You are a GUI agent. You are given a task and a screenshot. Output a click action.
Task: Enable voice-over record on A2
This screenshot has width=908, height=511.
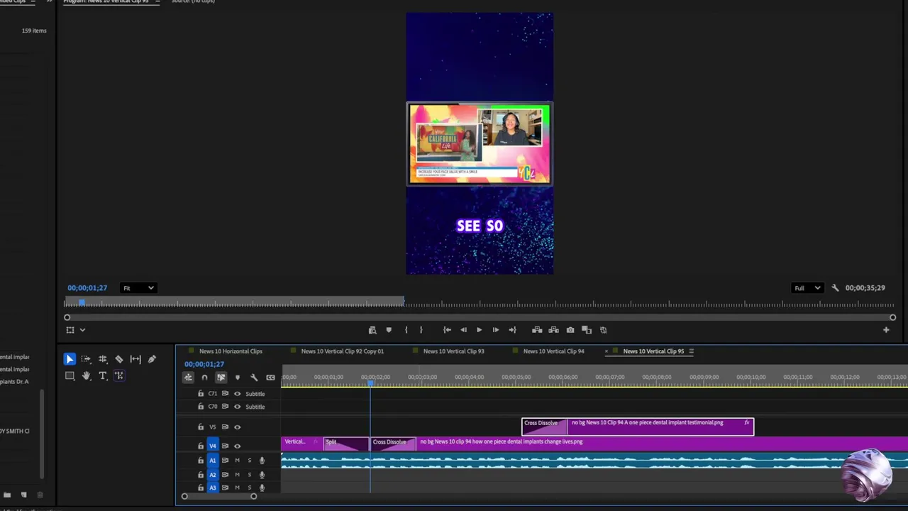click(x=262, y=475)
